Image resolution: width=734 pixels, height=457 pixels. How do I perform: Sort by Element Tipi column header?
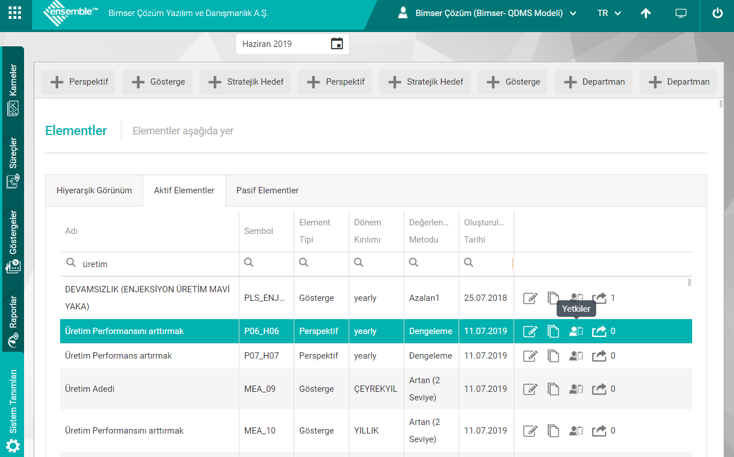[x=314, y=231]
